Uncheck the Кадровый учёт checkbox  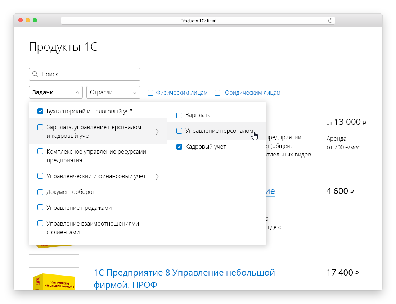click(179, 147)
